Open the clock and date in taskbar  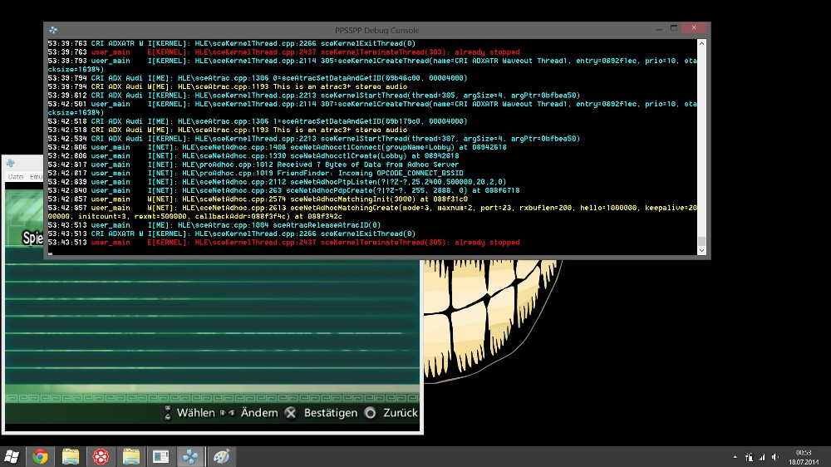(x=803, y=456)
